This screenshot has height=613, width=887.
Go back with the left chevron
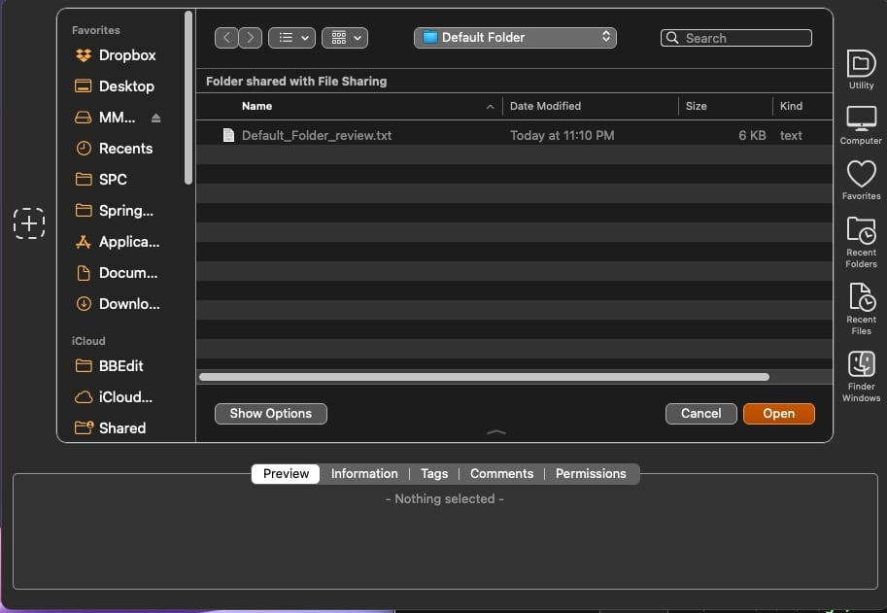[226, 38]
